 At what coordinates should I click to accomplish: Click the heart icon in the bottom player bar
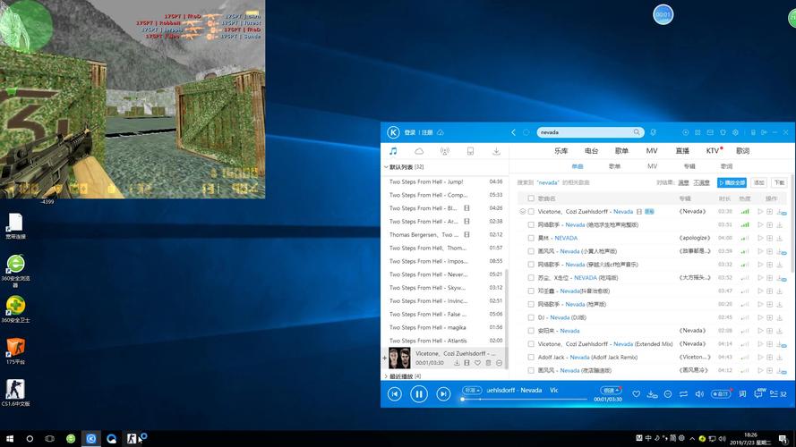[x=636, y=393]
